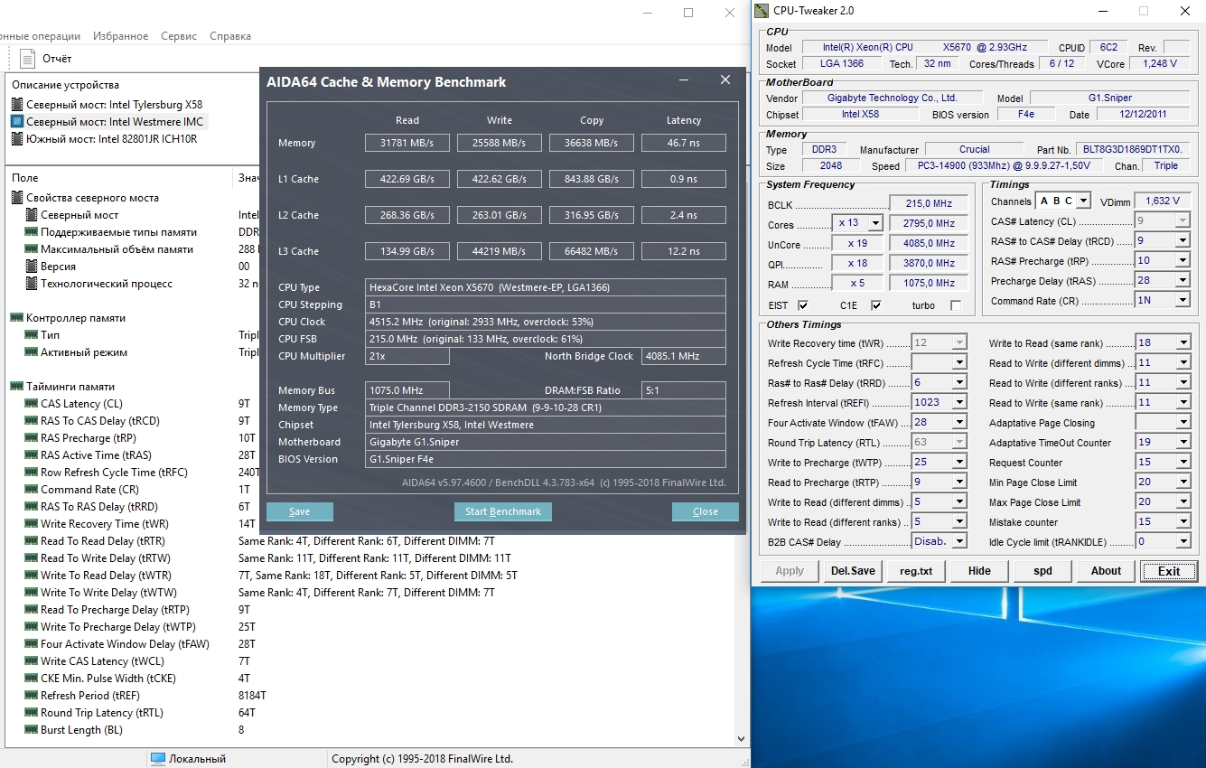Screen dimensions: 1206x768
Task: Click the icon beside RAS Active Time (tRAS)
Action: click(32, 455)
